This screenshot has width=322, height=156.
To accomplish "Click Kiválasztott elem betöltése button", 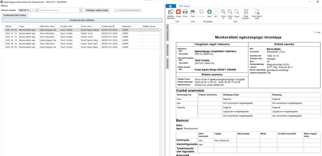I will point(82,20).
